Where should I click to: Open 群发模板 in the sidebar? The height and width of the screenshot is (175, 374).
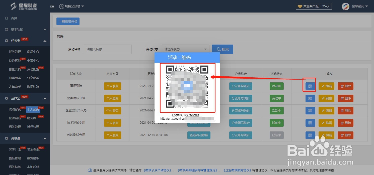(x=33, y=158)
